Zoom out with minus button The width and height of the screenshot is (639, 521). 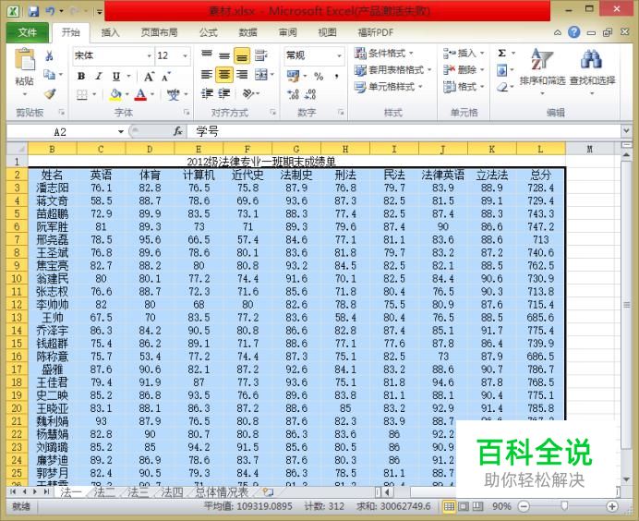point(524,507)
